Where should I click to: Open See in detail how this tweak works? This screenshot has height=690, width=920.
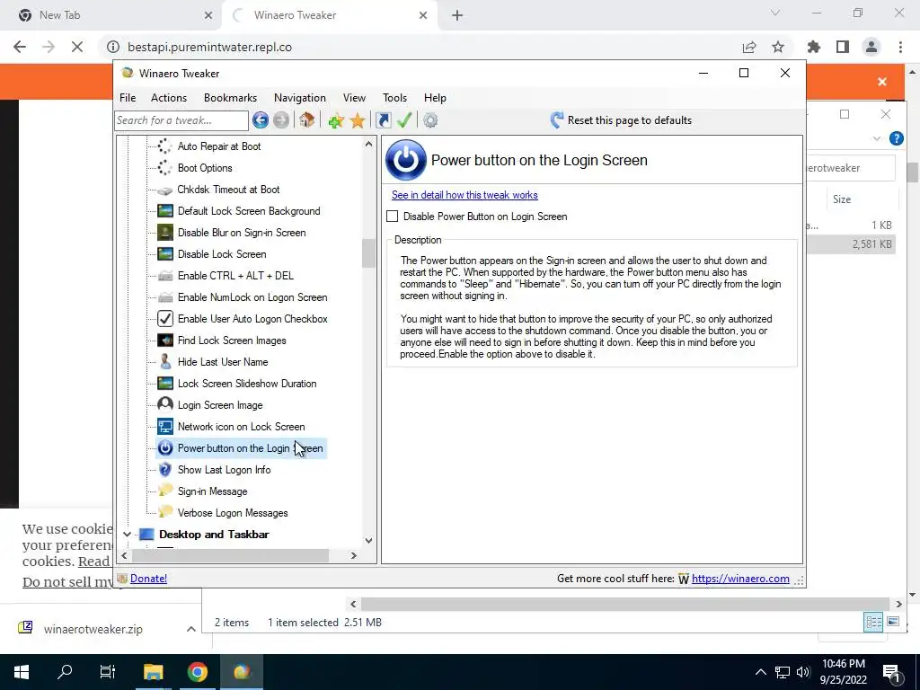pyautogui.click(x=464, y=195)
